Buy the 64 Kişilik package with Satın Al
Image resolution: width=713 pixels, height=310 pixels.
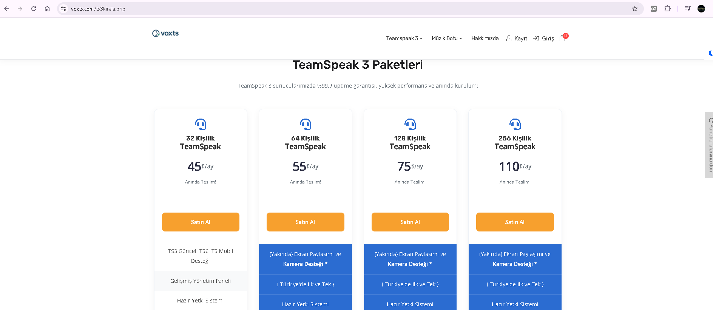pyautogui.click(x=306, y=222)
